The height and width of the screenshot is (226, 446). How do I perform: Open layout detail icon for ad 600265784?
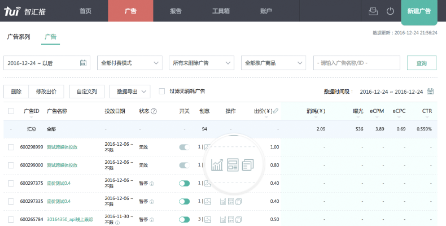(231, 219)
